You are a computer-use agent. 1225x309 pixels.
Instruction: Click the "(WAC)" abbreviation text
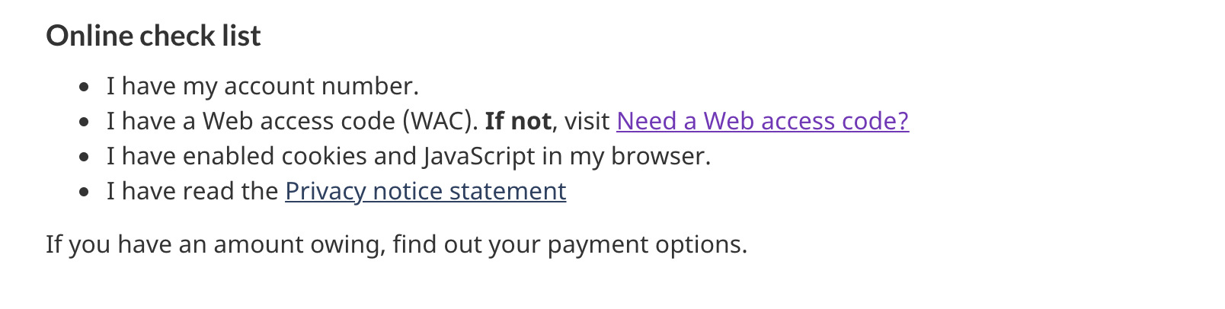click(x=440, y=121)
